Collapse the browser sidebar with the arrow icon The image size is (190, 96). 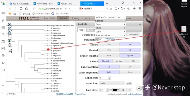pos(3,93)
